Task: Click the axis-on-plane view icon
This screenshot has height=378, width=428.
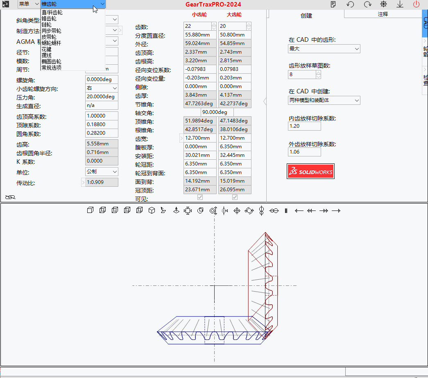Action: (x=177, y=211)
